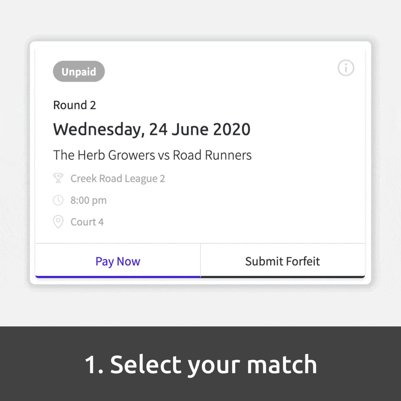Select the Submit Forfeit option
The height and width of the screenshot is (401, 401).
click(x=283, y=261)
